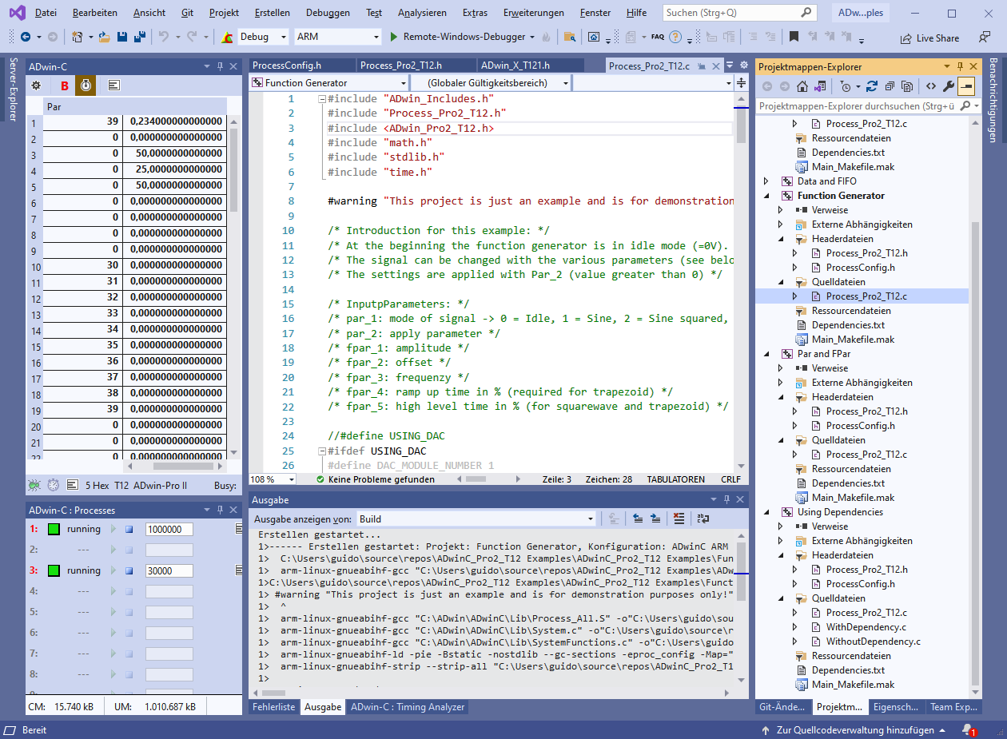Click the FAQ toolbar icon
The width and height of the screenshot is (1007, 739).
658,37
